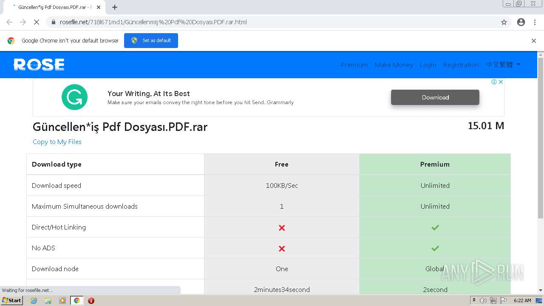The width and height of the screenshot is (544, 306).
Task: Click the browser back arrow
Action: pos(9,22)
